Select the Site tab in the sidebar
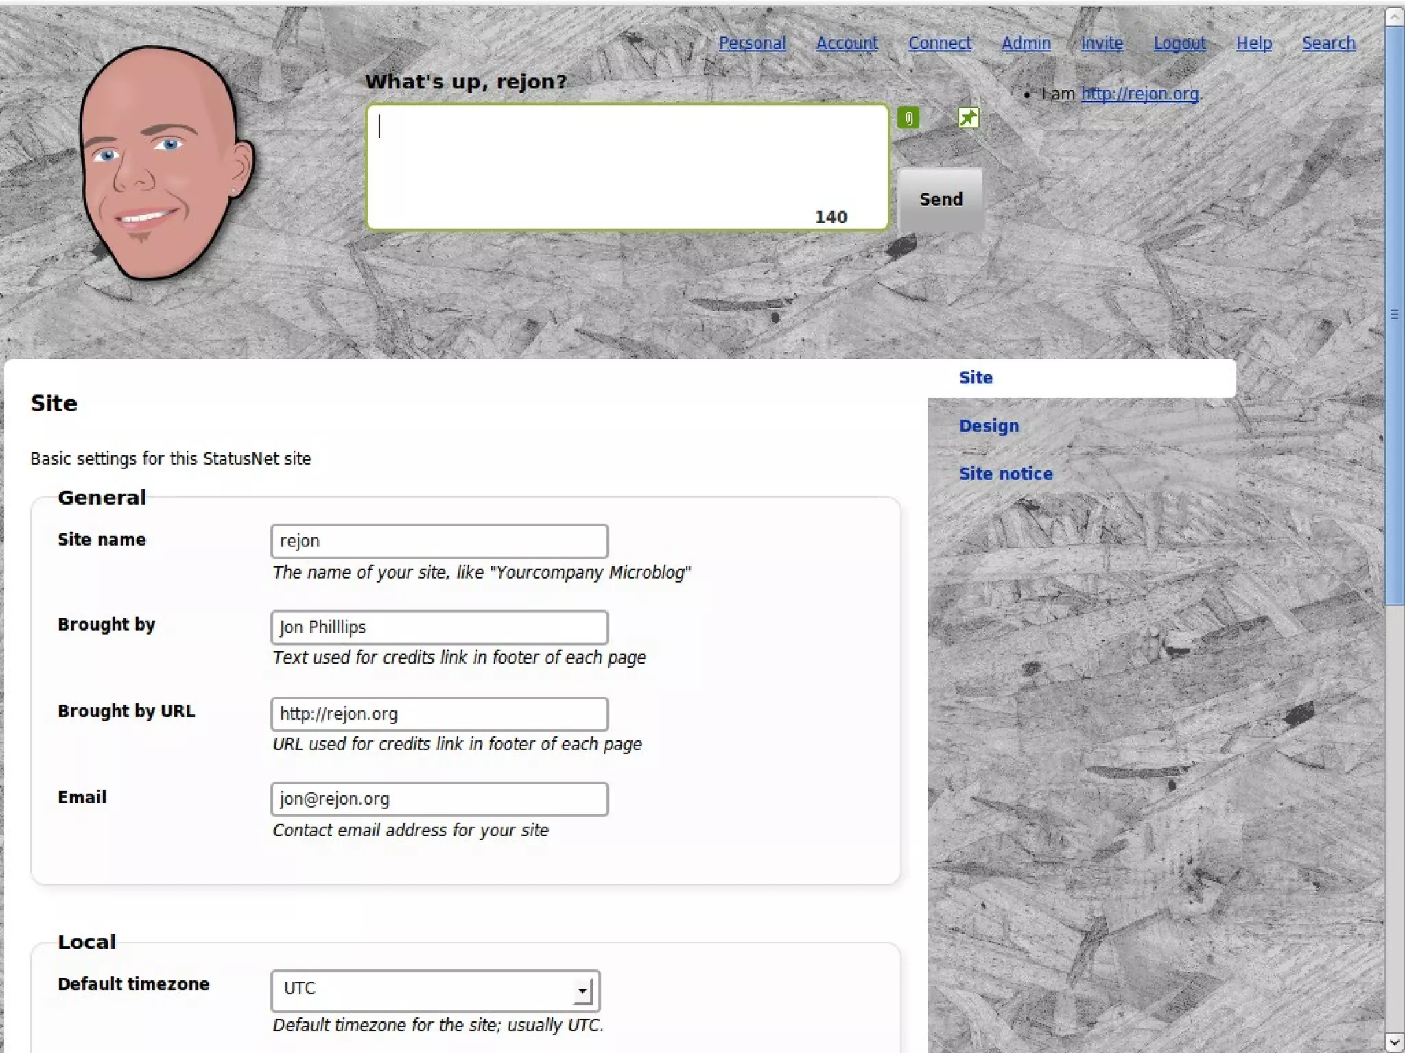1405x1053 pixels. click(976, 378)
